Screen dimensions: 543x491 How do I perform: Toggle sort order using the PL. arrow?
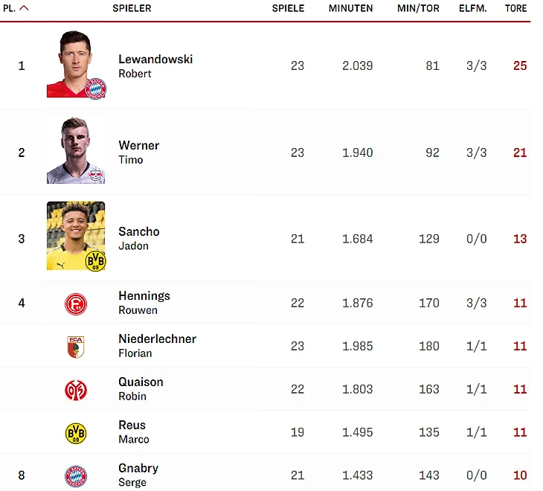pyautogui.click(x=24, y=8)
